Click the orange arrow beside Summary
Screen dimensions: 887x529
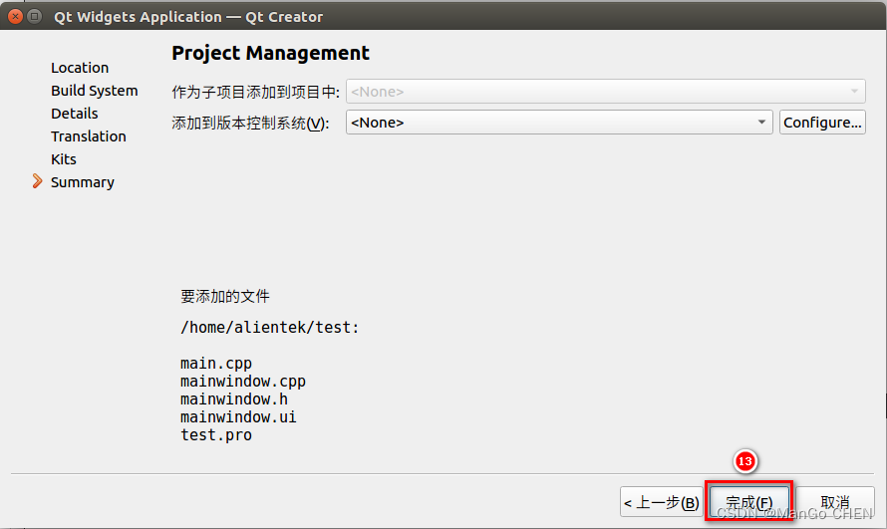pyautogui.click(x=38, y=181)
